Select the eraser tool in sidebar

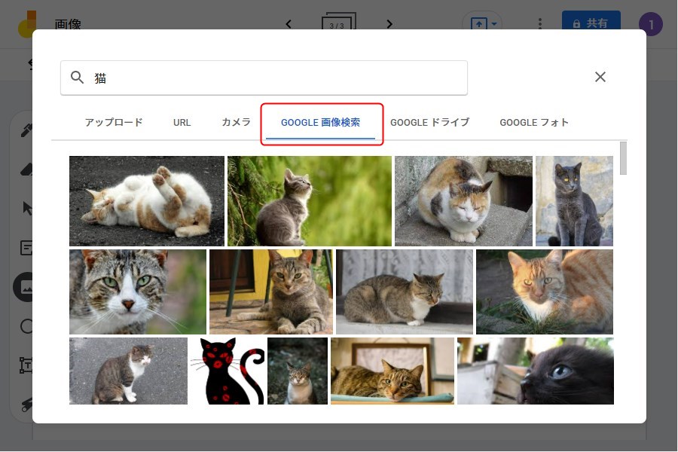26,169
